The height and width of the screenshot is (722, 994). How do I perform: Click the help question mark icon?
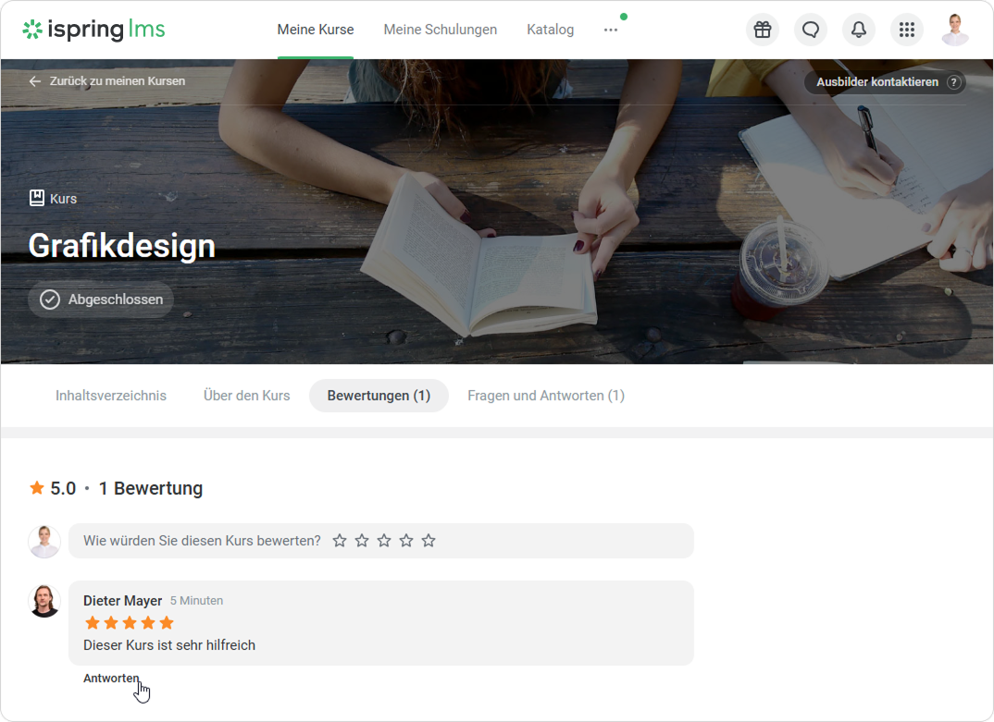pyautogui.click(x=953, y=82)
